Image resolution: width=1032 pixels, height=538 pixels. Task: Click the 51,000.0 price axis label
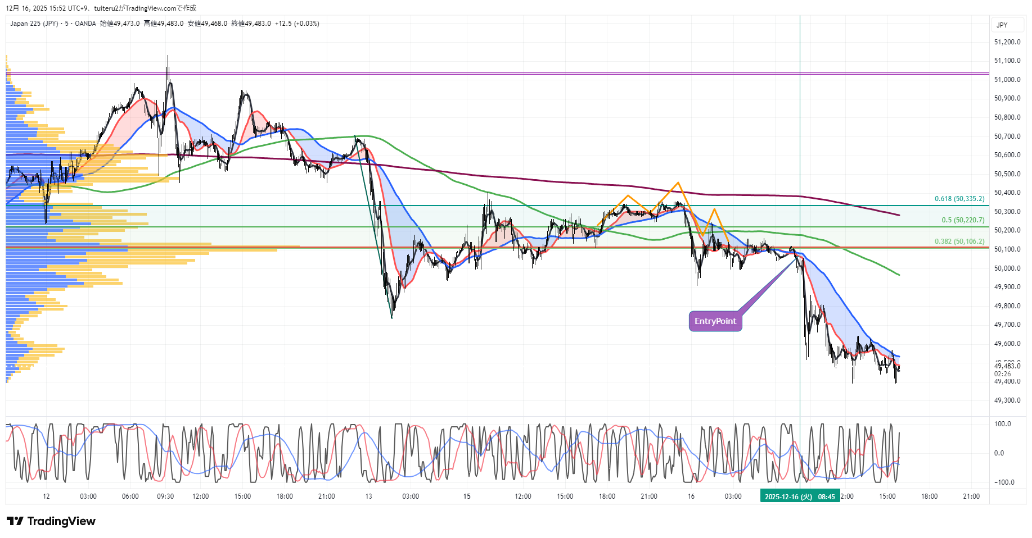click(1007, 80)
